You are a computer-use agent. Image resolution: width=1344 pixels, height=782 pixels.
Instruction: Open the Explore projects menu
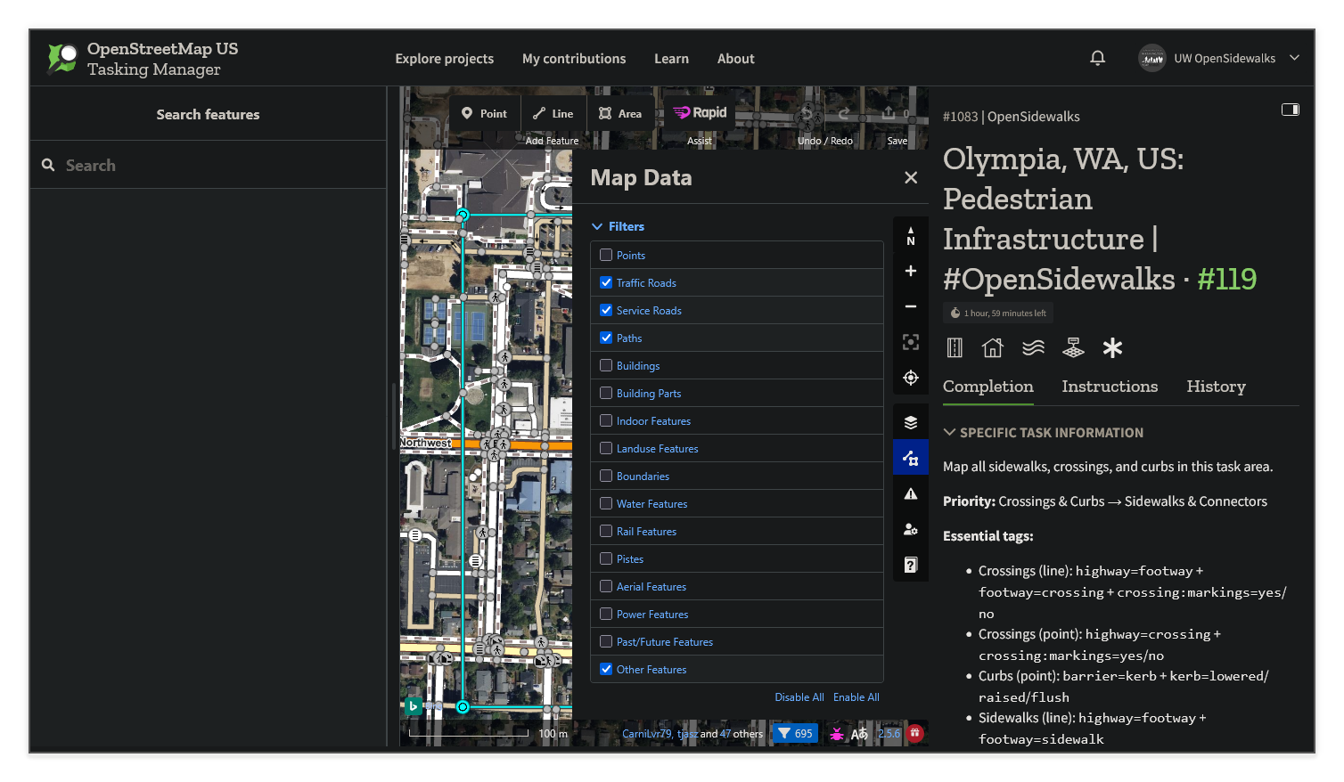[x=444, y=58]
